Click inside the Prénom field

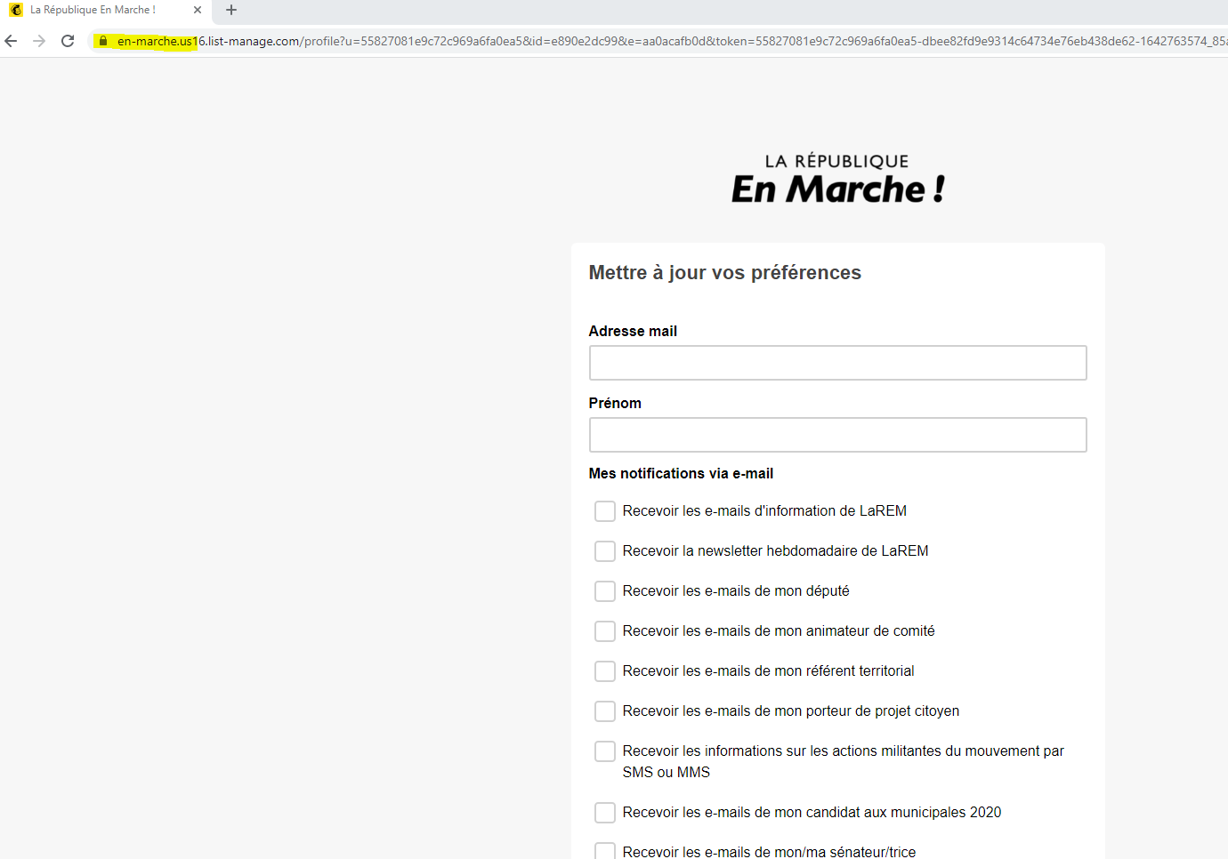[x=836, y=435]
